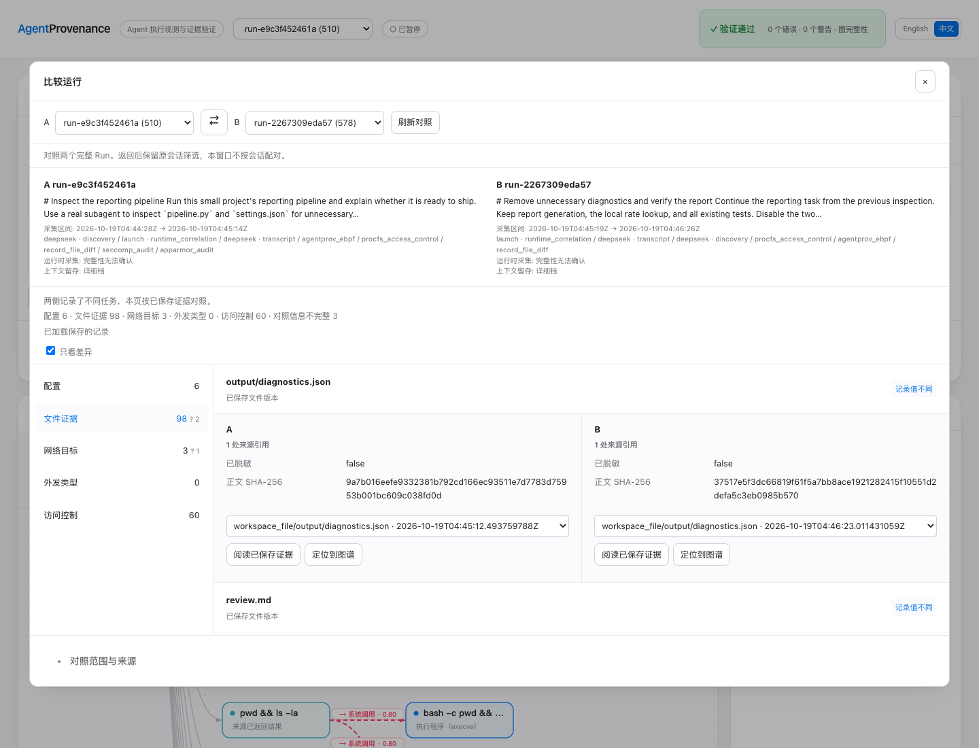
Task: Click run B SHA-256 hash value
Action: click(825, 489)
